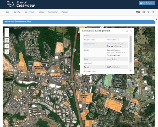The height and width of the screenshot is (127, 158).
Task: Click the Interstate 77 shield near River Hwy
Action: pos(73,84)
